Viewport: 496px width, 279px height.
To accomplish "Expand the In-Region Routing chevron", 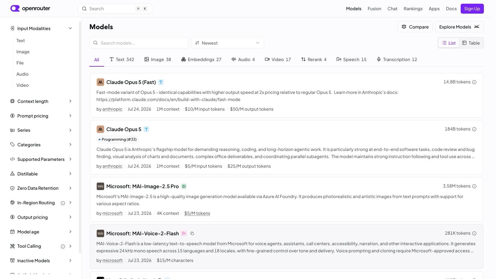I will (70, 202).
